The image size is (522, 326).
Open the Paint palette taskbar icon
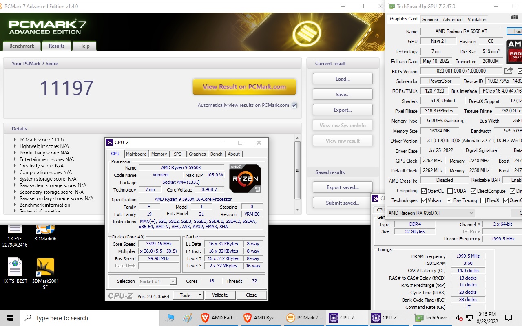188,318
